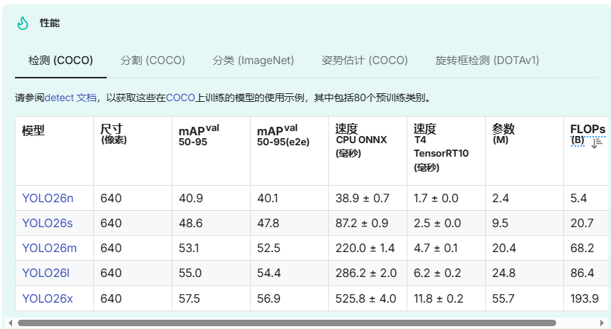The height and width of the screenshot is (329, 611).
Task: Click the 模型 column header
Action: click(55, 151)
